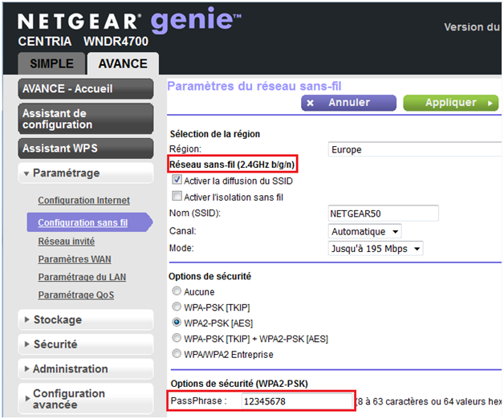
Task: Click the Sélection de la région heading
Action: coord(215,134)
